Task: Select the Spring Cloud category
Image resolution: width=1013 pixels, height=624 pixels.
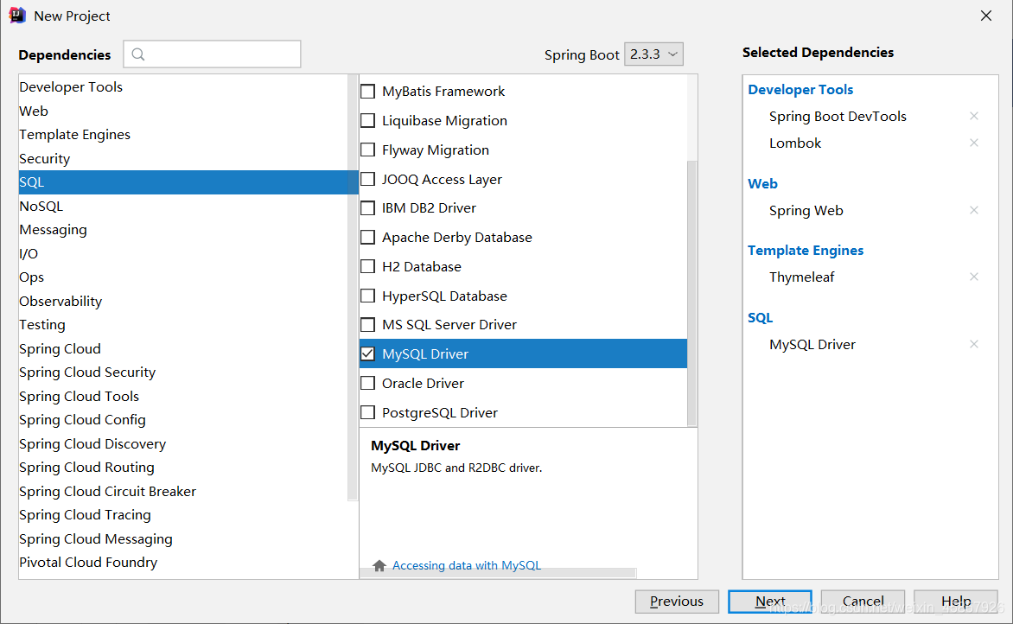Action: click(183, 349)
